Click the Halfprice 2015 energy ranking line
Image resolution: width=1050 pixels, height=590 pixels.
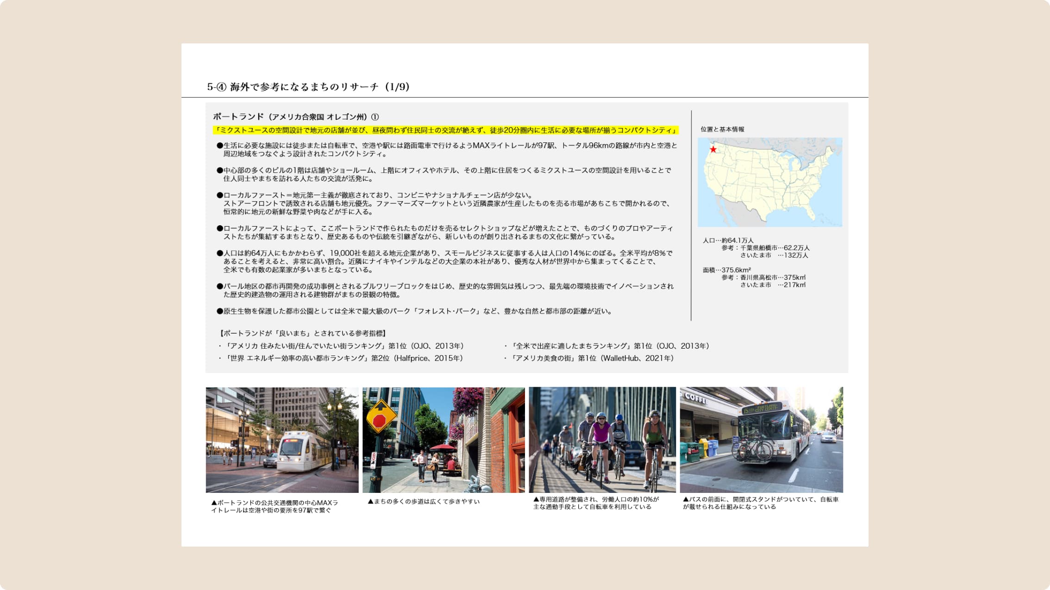pyautogui.click(x=343, y=358)
